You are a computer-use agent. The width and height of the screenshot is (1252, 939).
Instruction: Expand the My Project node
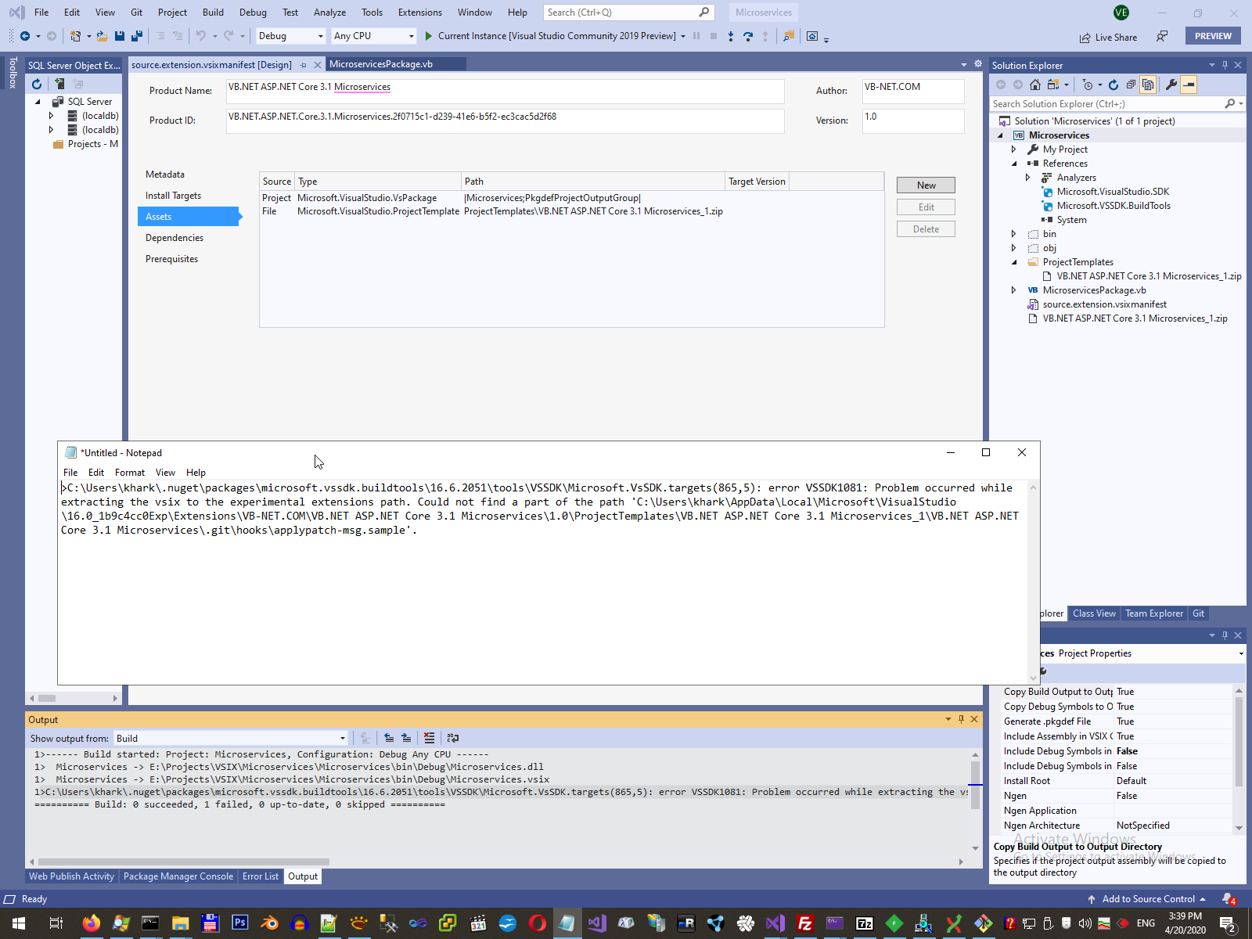(1014, 149)
